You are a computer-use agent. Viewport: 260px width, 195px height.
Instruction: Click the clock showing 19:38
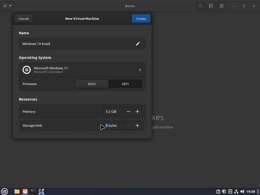[251, 192]
